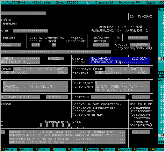Click row 14 in upper right ruler
165x152 pixels.
(x=161, y=58)
